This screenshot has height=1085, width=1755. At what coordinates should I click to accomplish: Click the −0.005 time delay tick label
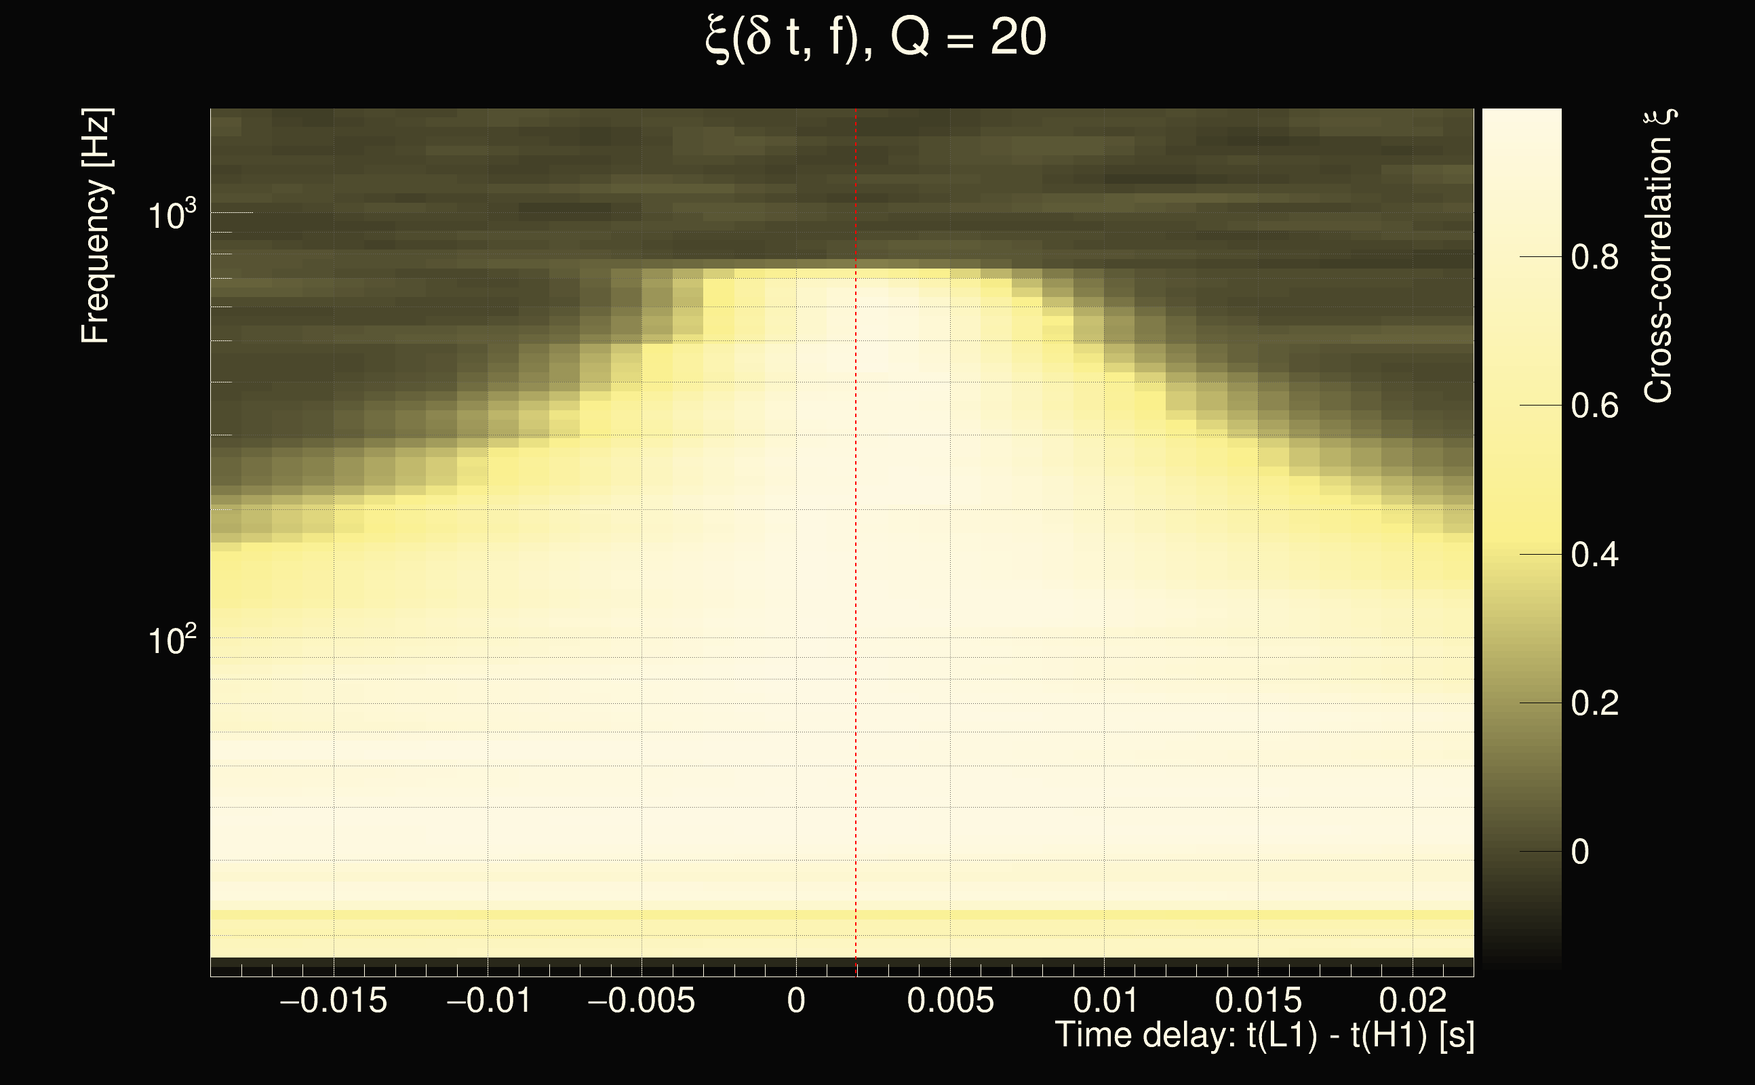point(641,1001)
